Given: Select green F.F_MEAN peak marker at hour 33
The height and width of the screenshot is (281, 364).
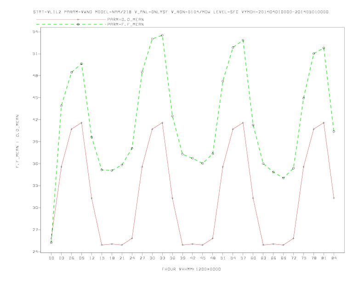Looking at the screenshot, I should pos(162,35).
